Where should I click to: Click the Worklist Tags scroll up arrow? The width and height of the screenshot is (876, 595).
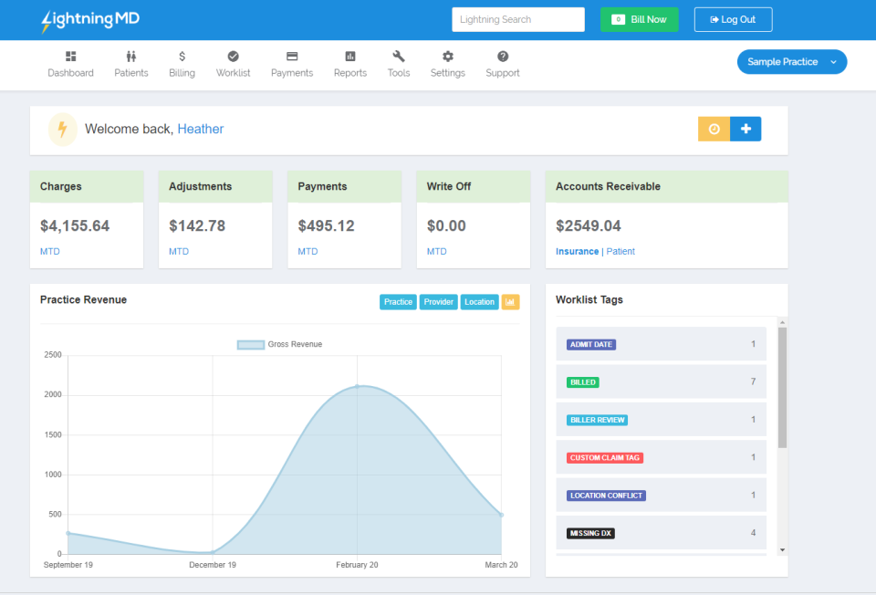pos(782,322)
